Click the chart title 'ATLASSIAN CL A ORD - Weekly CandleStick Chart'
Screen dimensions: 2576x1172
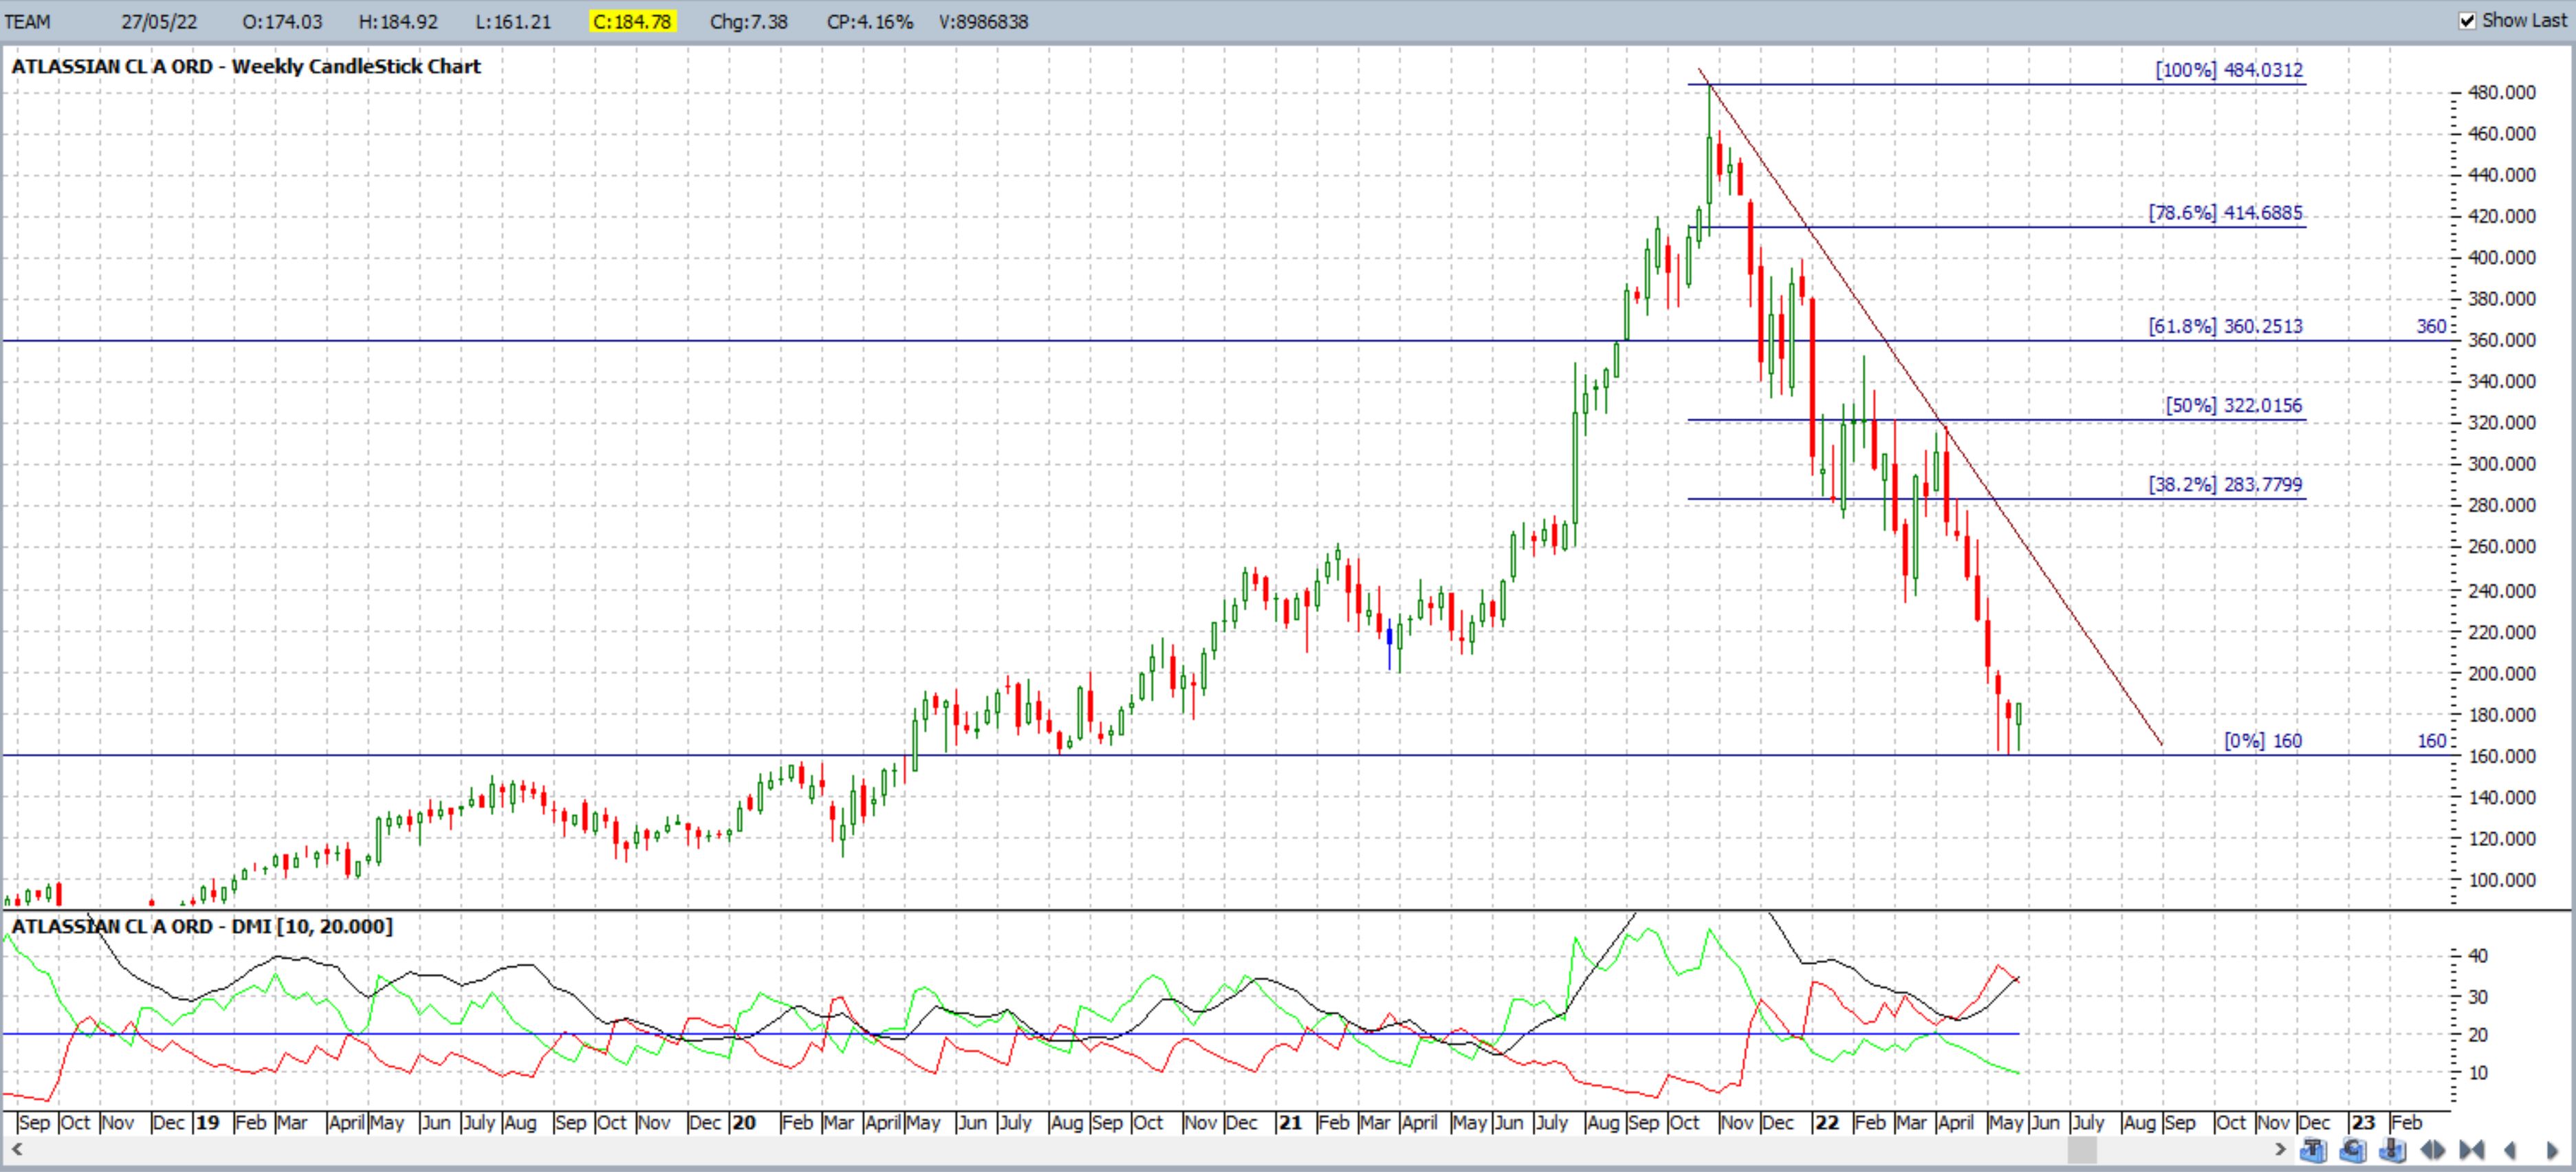tap(246, 67)
